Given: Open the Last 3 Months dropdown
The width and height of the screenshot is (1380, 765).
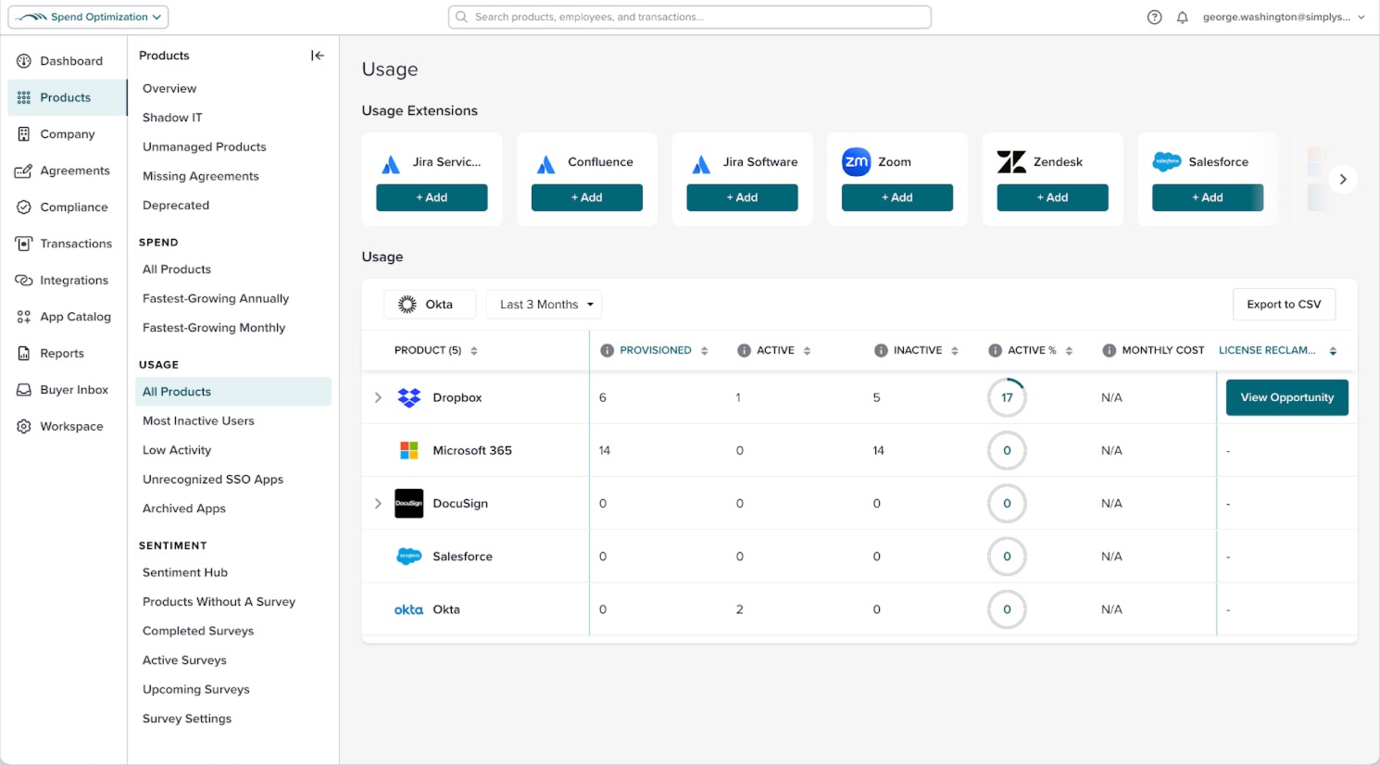Looking at the screenshot, I should 544,304.
